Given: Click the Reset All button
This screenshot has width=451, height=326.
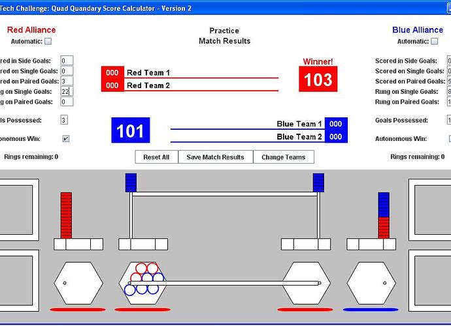Looking at the screenshot, I should pos(156,157).
